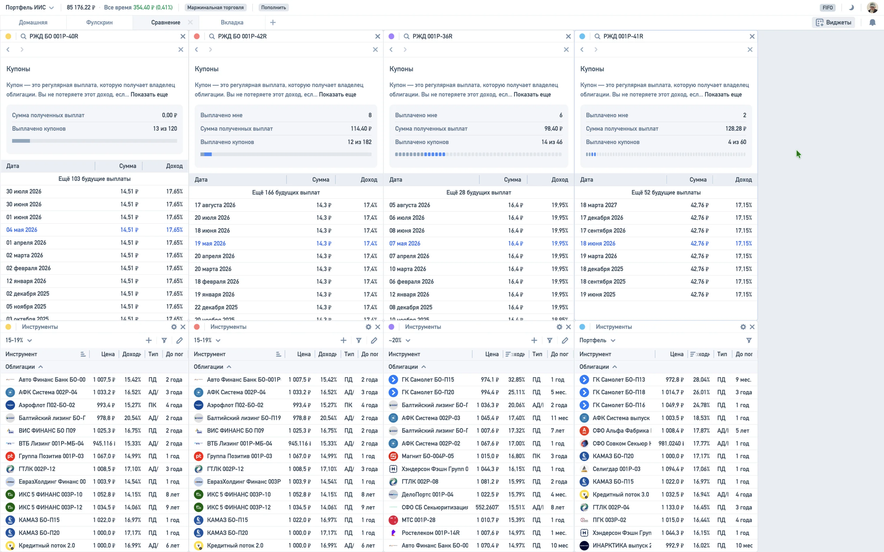Toggle the FIFO mode switch
This screenshot has width=884, height=552.
tap(828, 7)
